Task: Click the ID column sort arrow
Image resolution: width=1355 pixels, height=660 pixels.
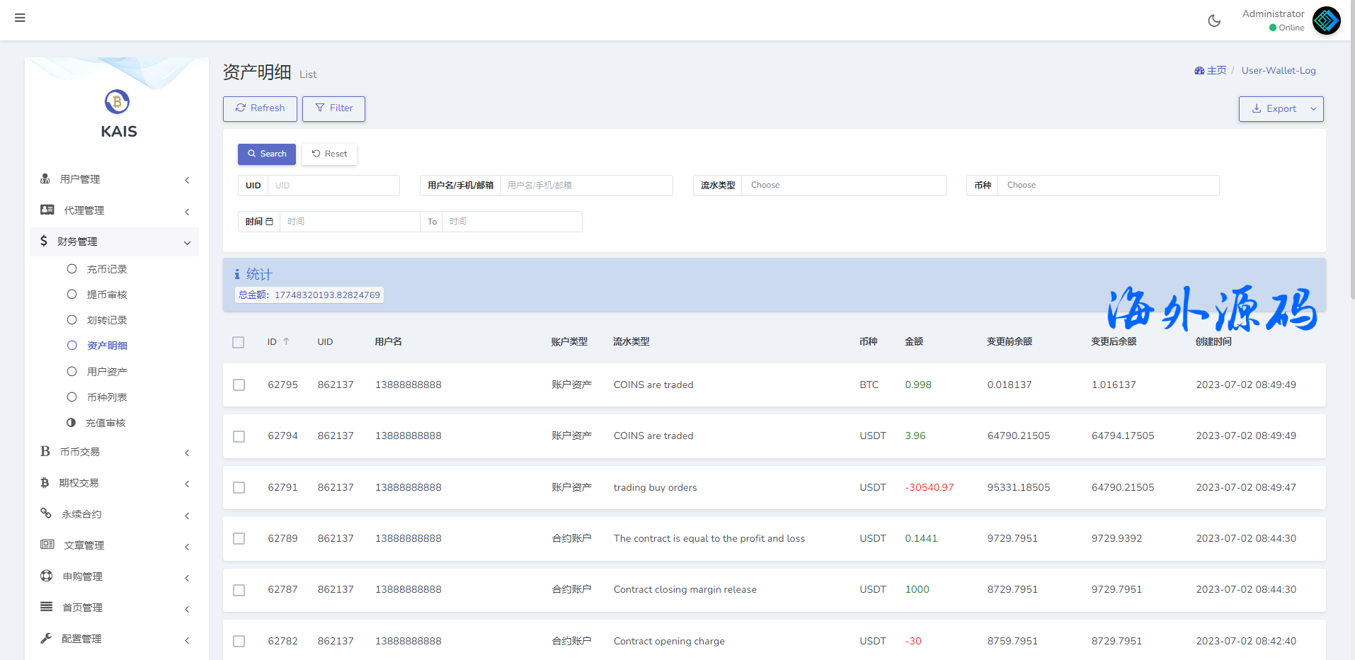Action: [287, 341]
